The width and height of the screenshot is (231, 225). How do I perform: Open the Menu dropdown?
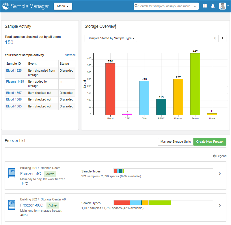[x=63, y=6]
